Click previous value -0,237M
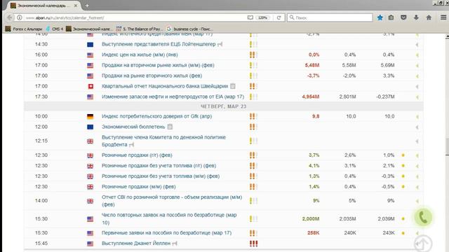449x252 pixels. click(x=385, y=97)
